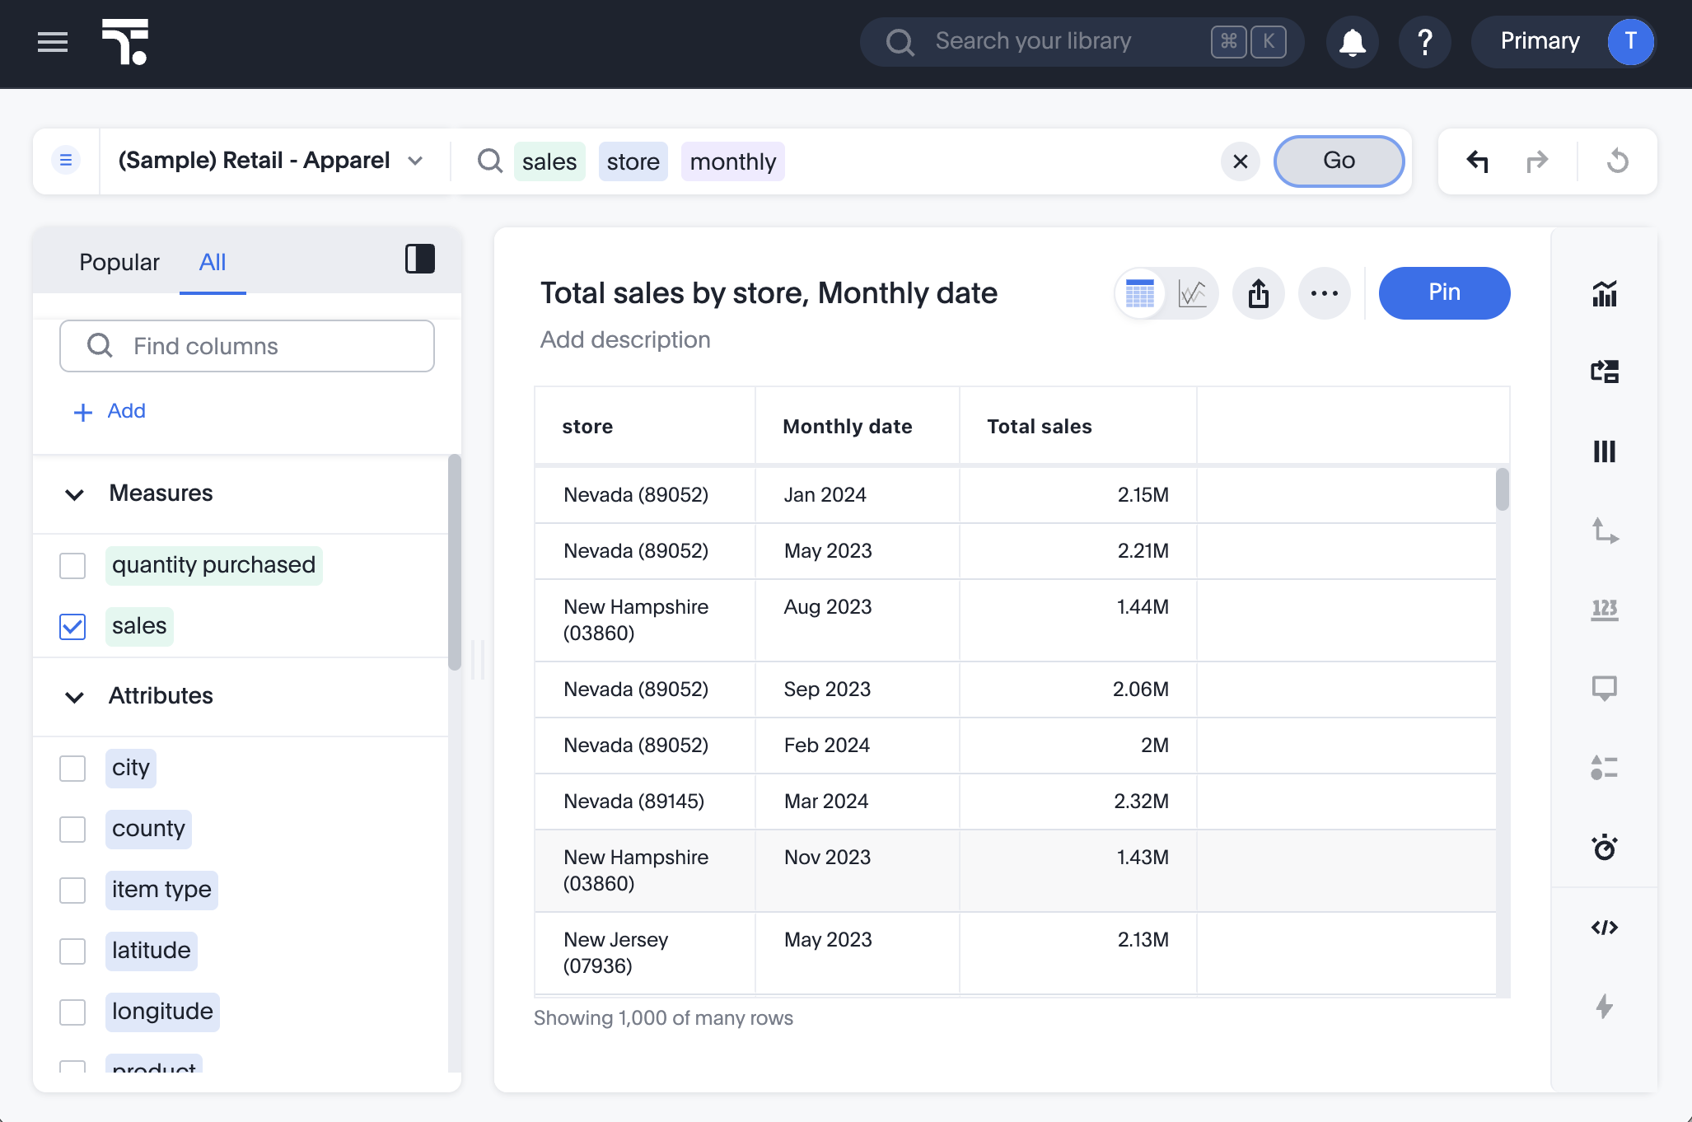This screenshot has width=1692, height=1122.
Task: Click the results table vertical scrollbar
Action: [x=1503, y=489]
